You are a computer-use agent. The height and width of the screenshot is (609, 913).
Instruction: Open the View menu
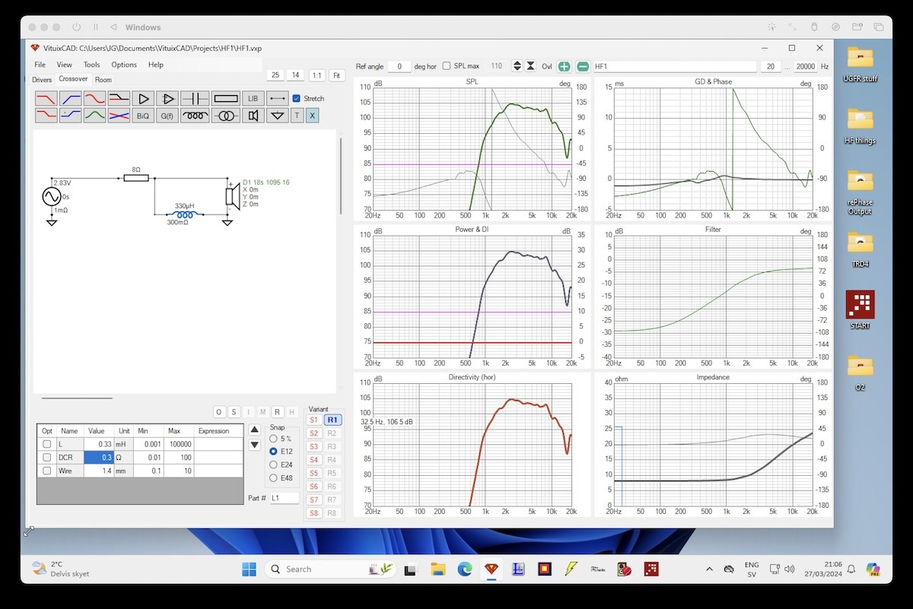(x=65, y=65)
